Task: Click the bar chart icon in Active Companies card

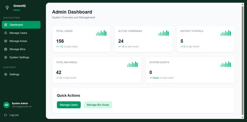Action: point(164,33)
